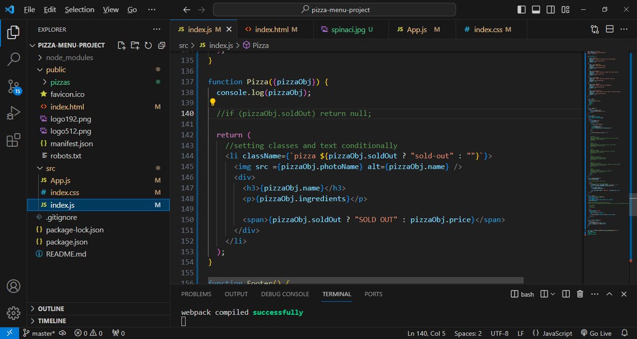Image resolution: width=637 pixels, height=339 pixels.
Task: Open Explorer views and more actions menu
Action: point(157,30)
